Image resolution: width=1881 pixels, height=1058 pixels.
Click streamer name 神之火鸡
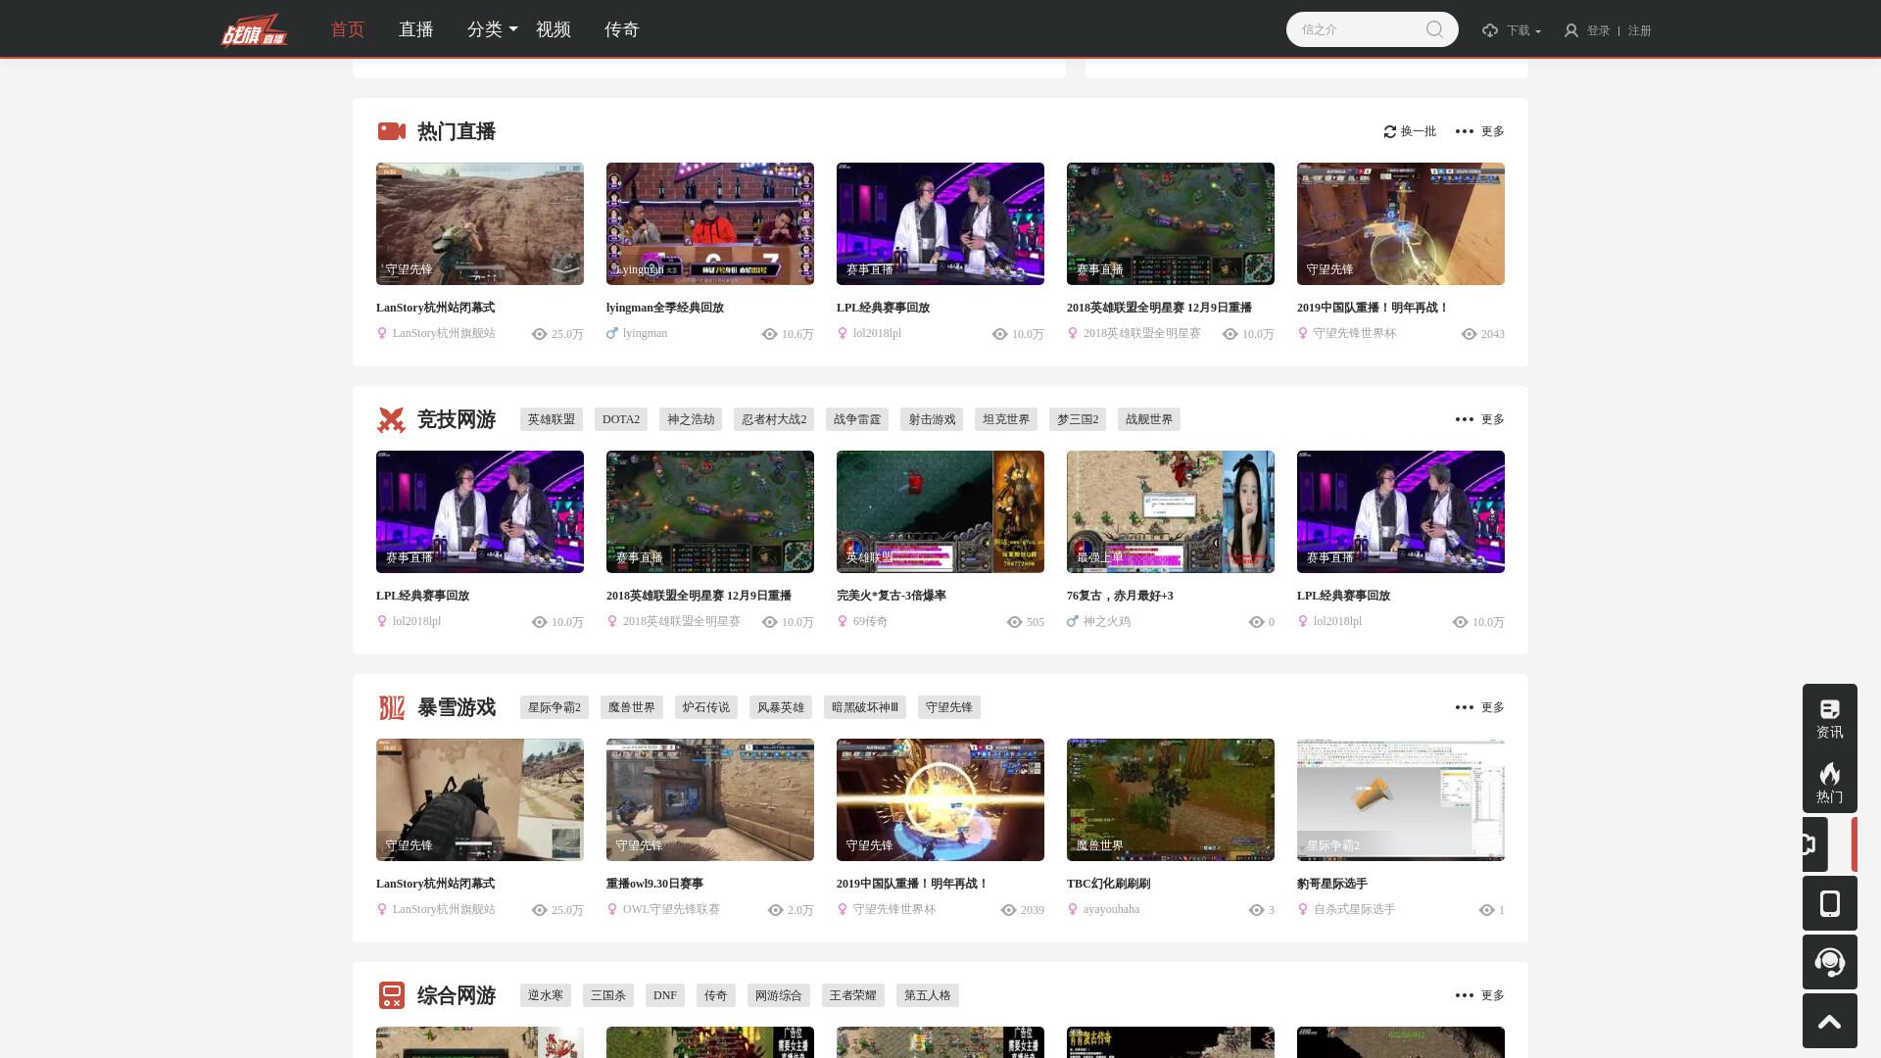click(x=1107, y=621)
